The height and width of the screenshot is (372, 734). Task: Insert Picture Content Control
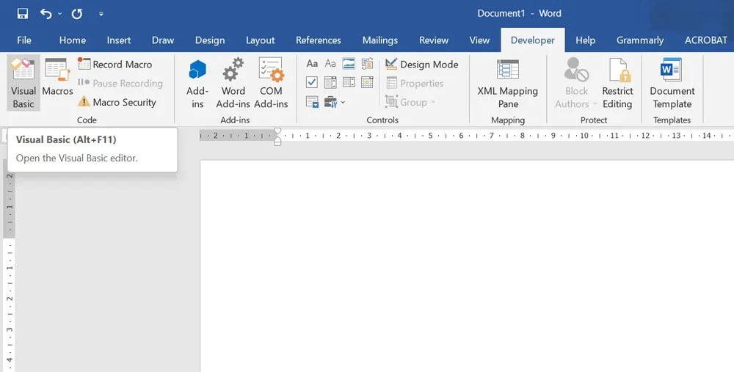(x=349, y=65)
